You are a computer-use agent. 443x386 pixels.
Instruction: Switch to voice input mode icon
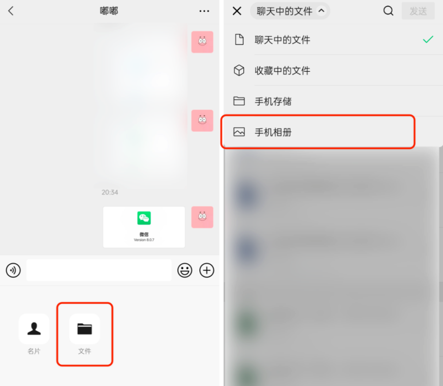click(13, 270)
